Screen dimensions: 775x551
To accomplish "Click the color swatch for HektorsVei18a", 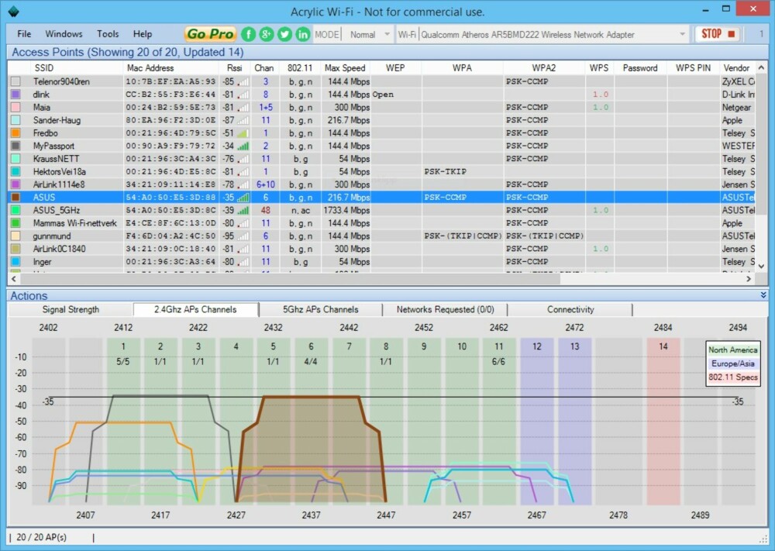I will click(x=15, y=171).
